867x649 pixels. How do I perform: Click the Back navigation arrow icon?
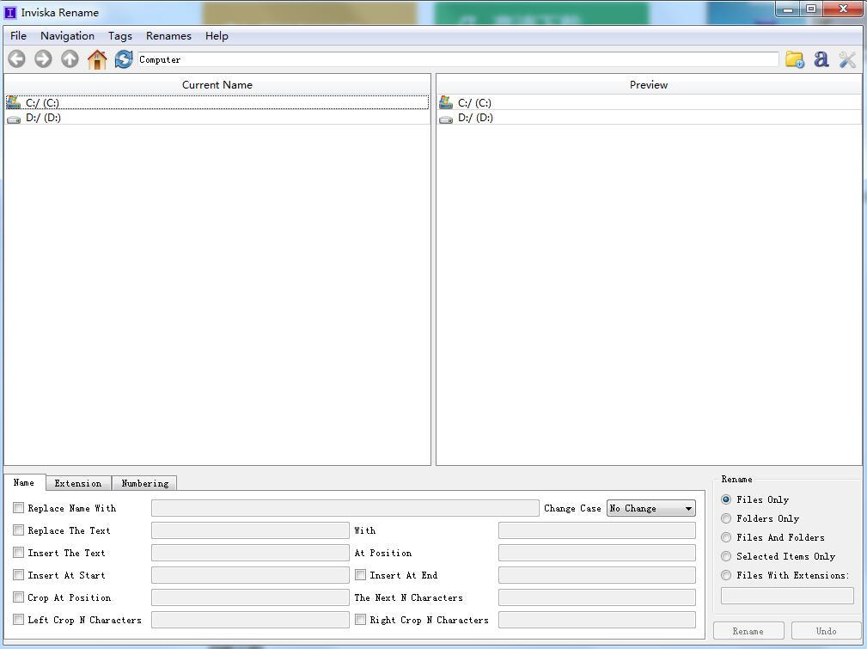point(16,59)
